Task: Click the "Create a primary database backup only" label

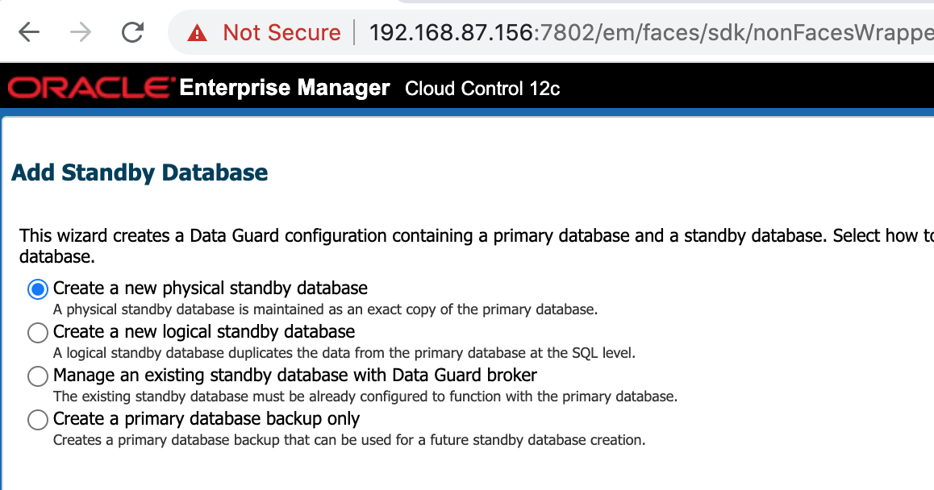Action: tap(206, 418)
